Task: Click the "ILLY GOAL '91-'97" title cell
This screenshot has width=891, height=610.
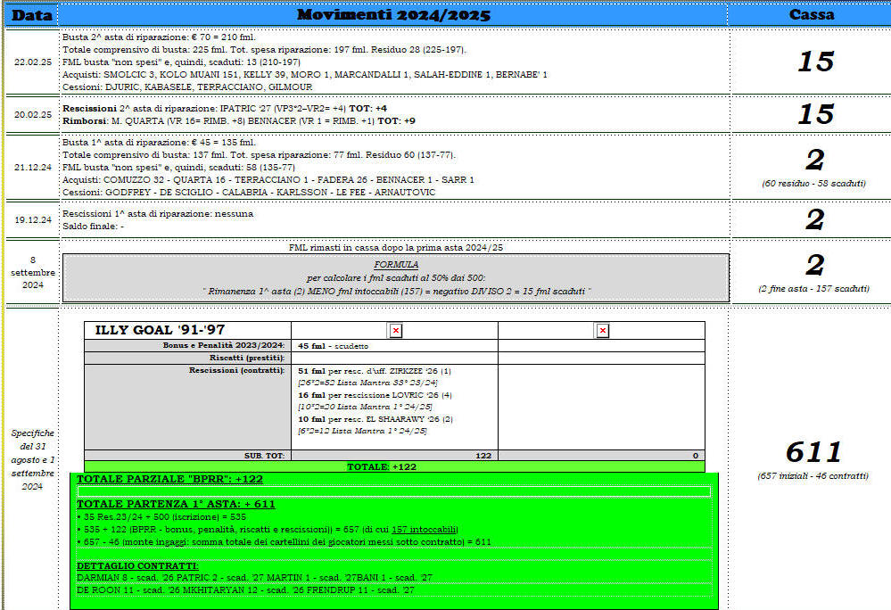Action: click(161, 331)
